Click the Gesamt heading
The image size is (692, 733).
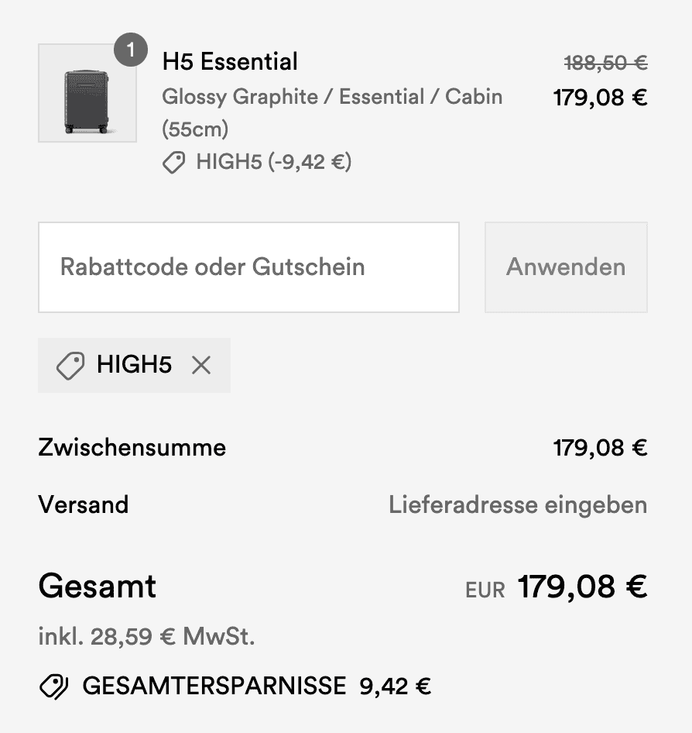click(97, 586)
